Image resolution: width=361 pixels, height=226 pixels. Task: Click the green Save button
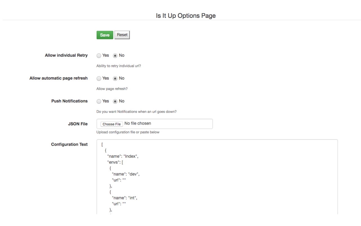pos(105,35)
